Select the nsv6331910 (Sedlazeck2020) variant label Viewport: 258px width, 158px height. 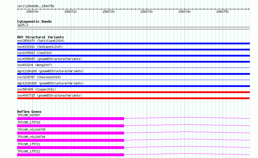click(40, 47)
